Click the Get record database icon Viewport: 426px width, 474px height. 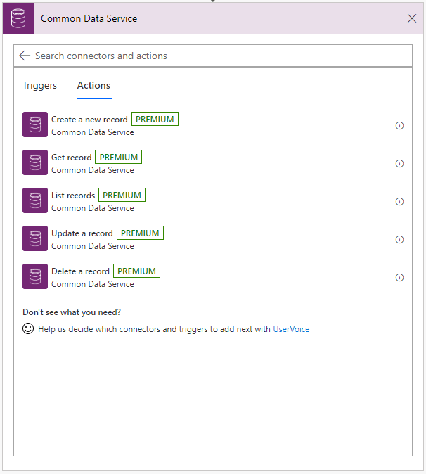click(x=35, y=162)
